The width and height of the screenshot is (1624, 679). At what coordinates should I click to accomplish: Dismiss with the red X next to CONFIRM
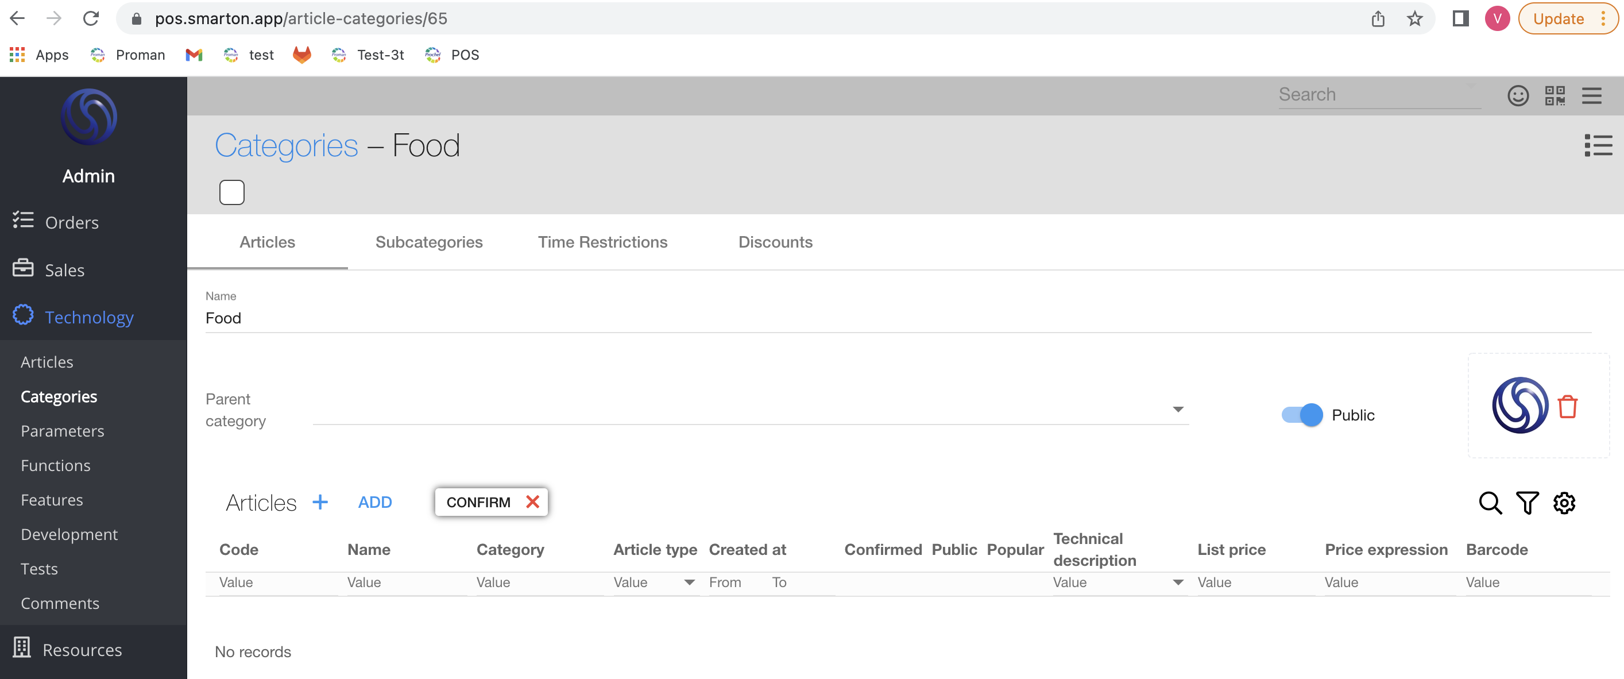pyautogui.click(x=532, y=502)
